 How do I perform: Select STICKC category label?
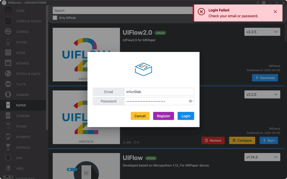(22, 42)
